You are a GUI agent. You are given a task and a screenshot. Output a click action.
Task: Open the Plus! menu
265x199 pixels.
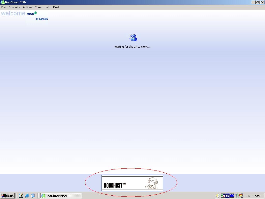56,7
